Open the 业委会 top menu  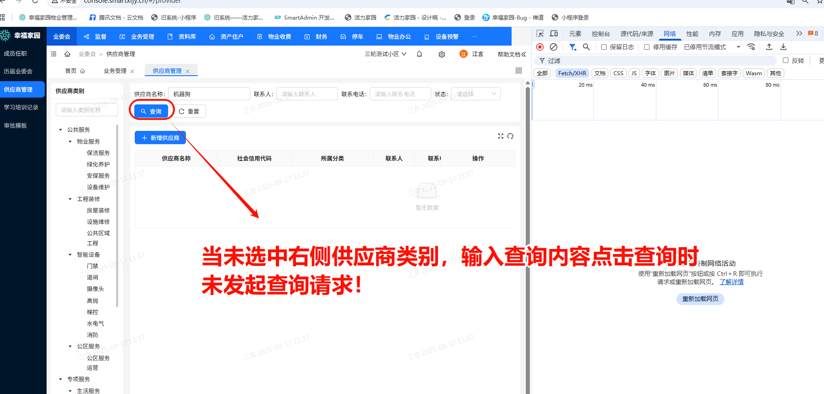(x=62, y=36)
